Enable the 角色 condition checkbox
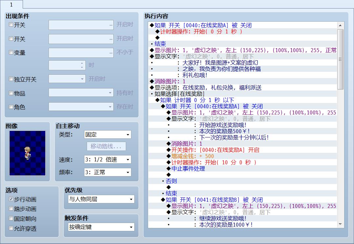This screenshot has height=244, width=354. pyautogui.click(x=11, y=107)
